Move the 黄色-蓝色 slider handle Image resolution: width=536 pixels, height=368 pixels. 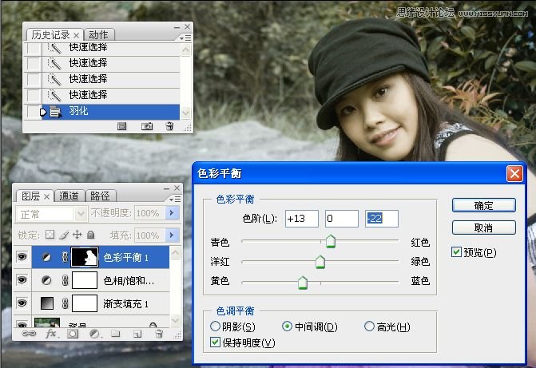pos(303,283)
